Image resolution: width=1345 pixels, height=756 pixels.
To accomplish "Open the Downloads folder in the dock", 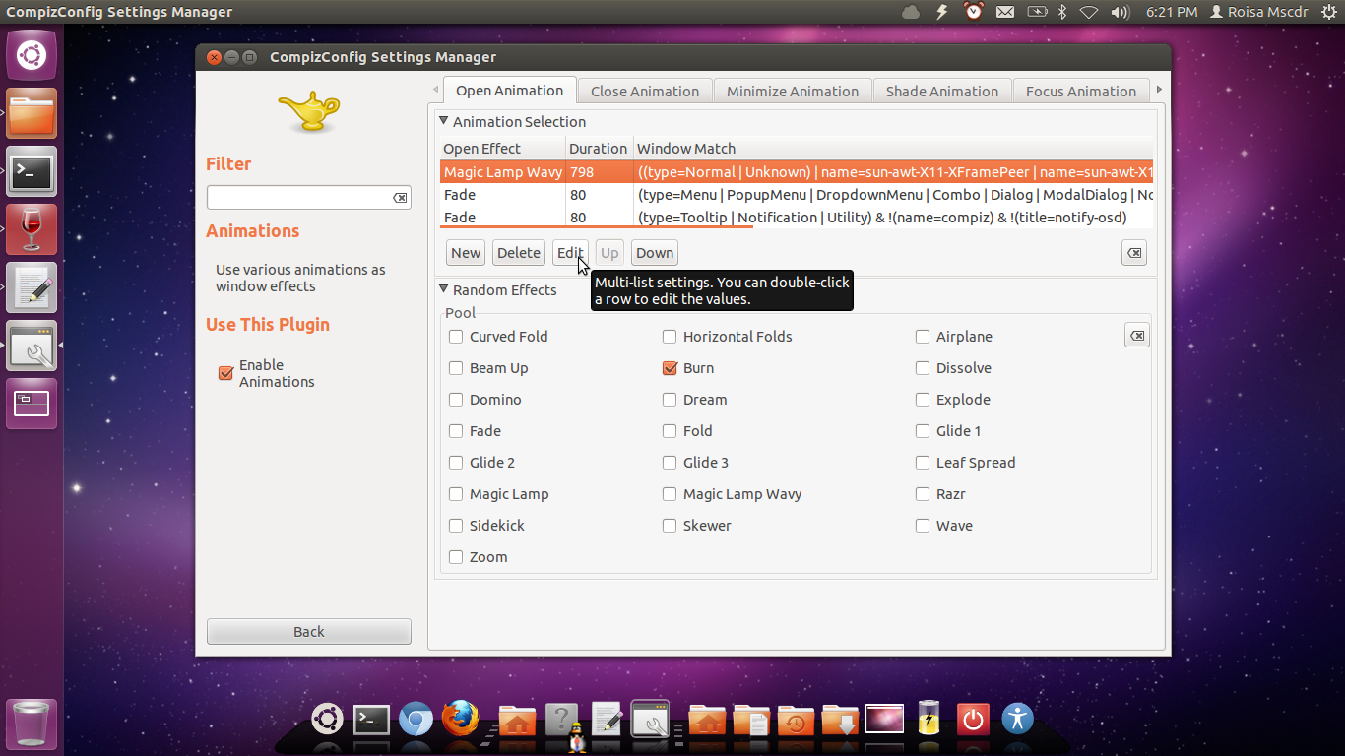I will coord(840,720).
